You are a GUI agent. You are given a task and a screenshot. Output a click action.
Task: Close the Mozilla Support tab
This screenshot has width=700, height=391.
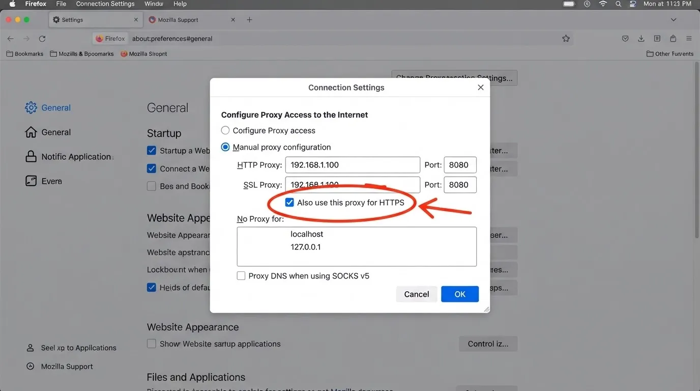point(233,20)
